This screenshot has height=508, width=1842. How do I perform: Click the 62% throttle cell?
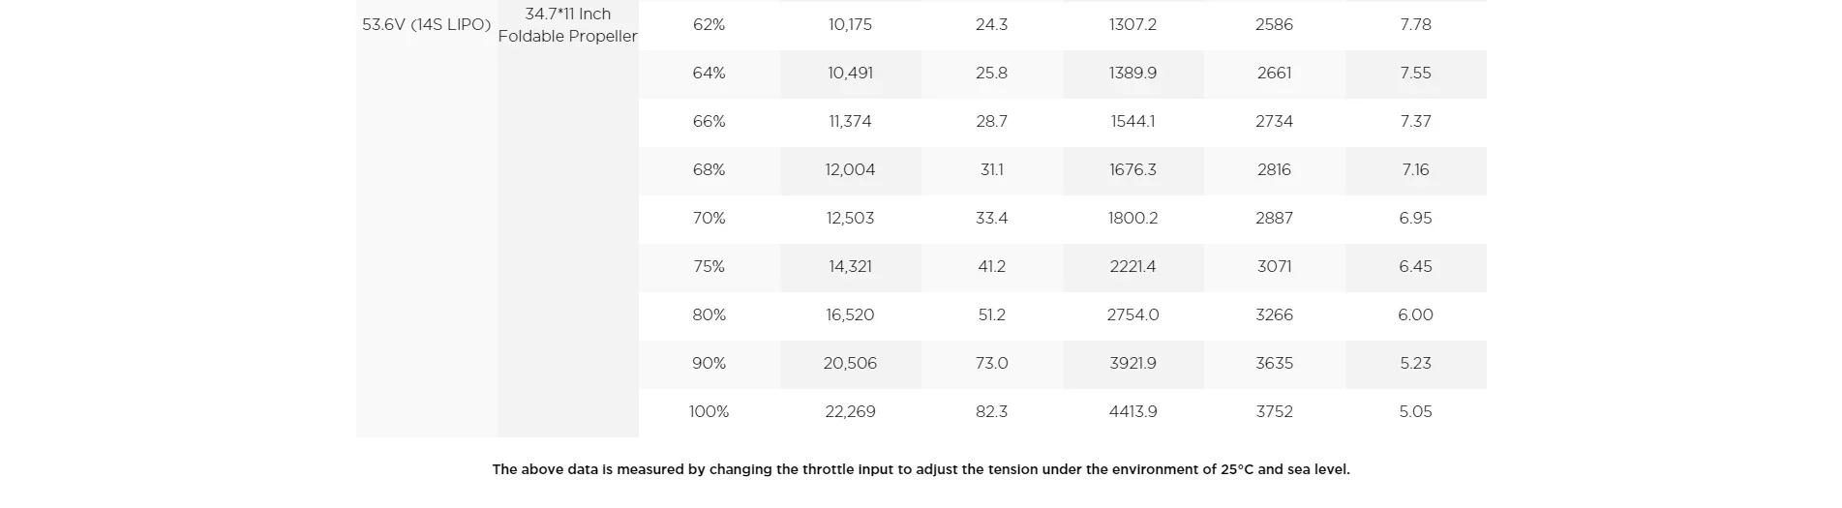(710, 25)
